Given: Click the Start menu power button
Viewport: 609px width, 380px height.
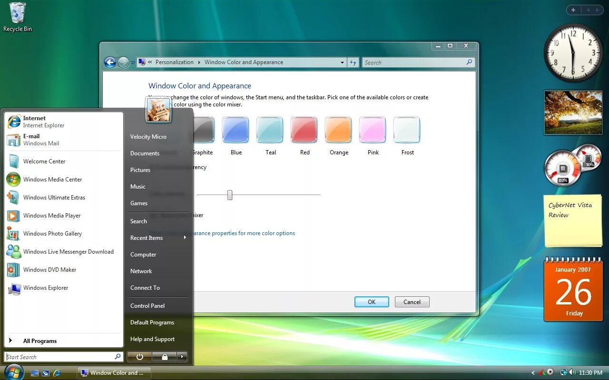Looking at the screenshot, I should (x=139, y=356).
